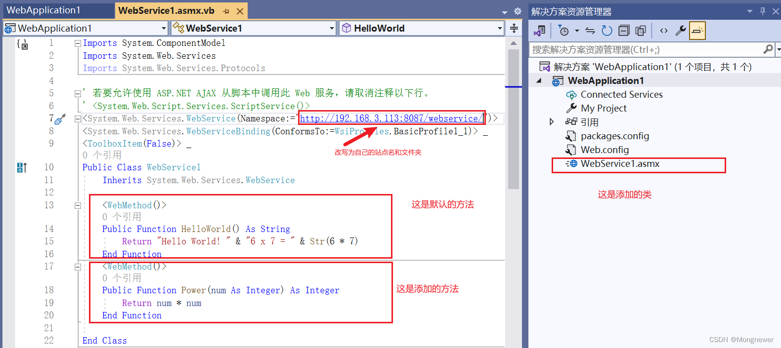Collapse the Power method on line 17
The image size is (781, 348).
coord(78,267)
